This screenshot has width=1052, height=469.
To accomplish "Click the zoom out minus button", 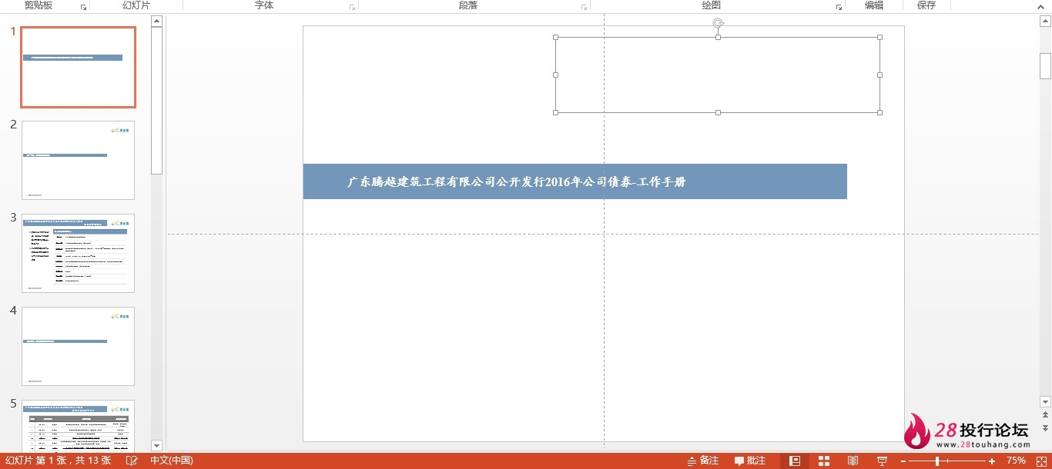I will [x=903, y=461].
